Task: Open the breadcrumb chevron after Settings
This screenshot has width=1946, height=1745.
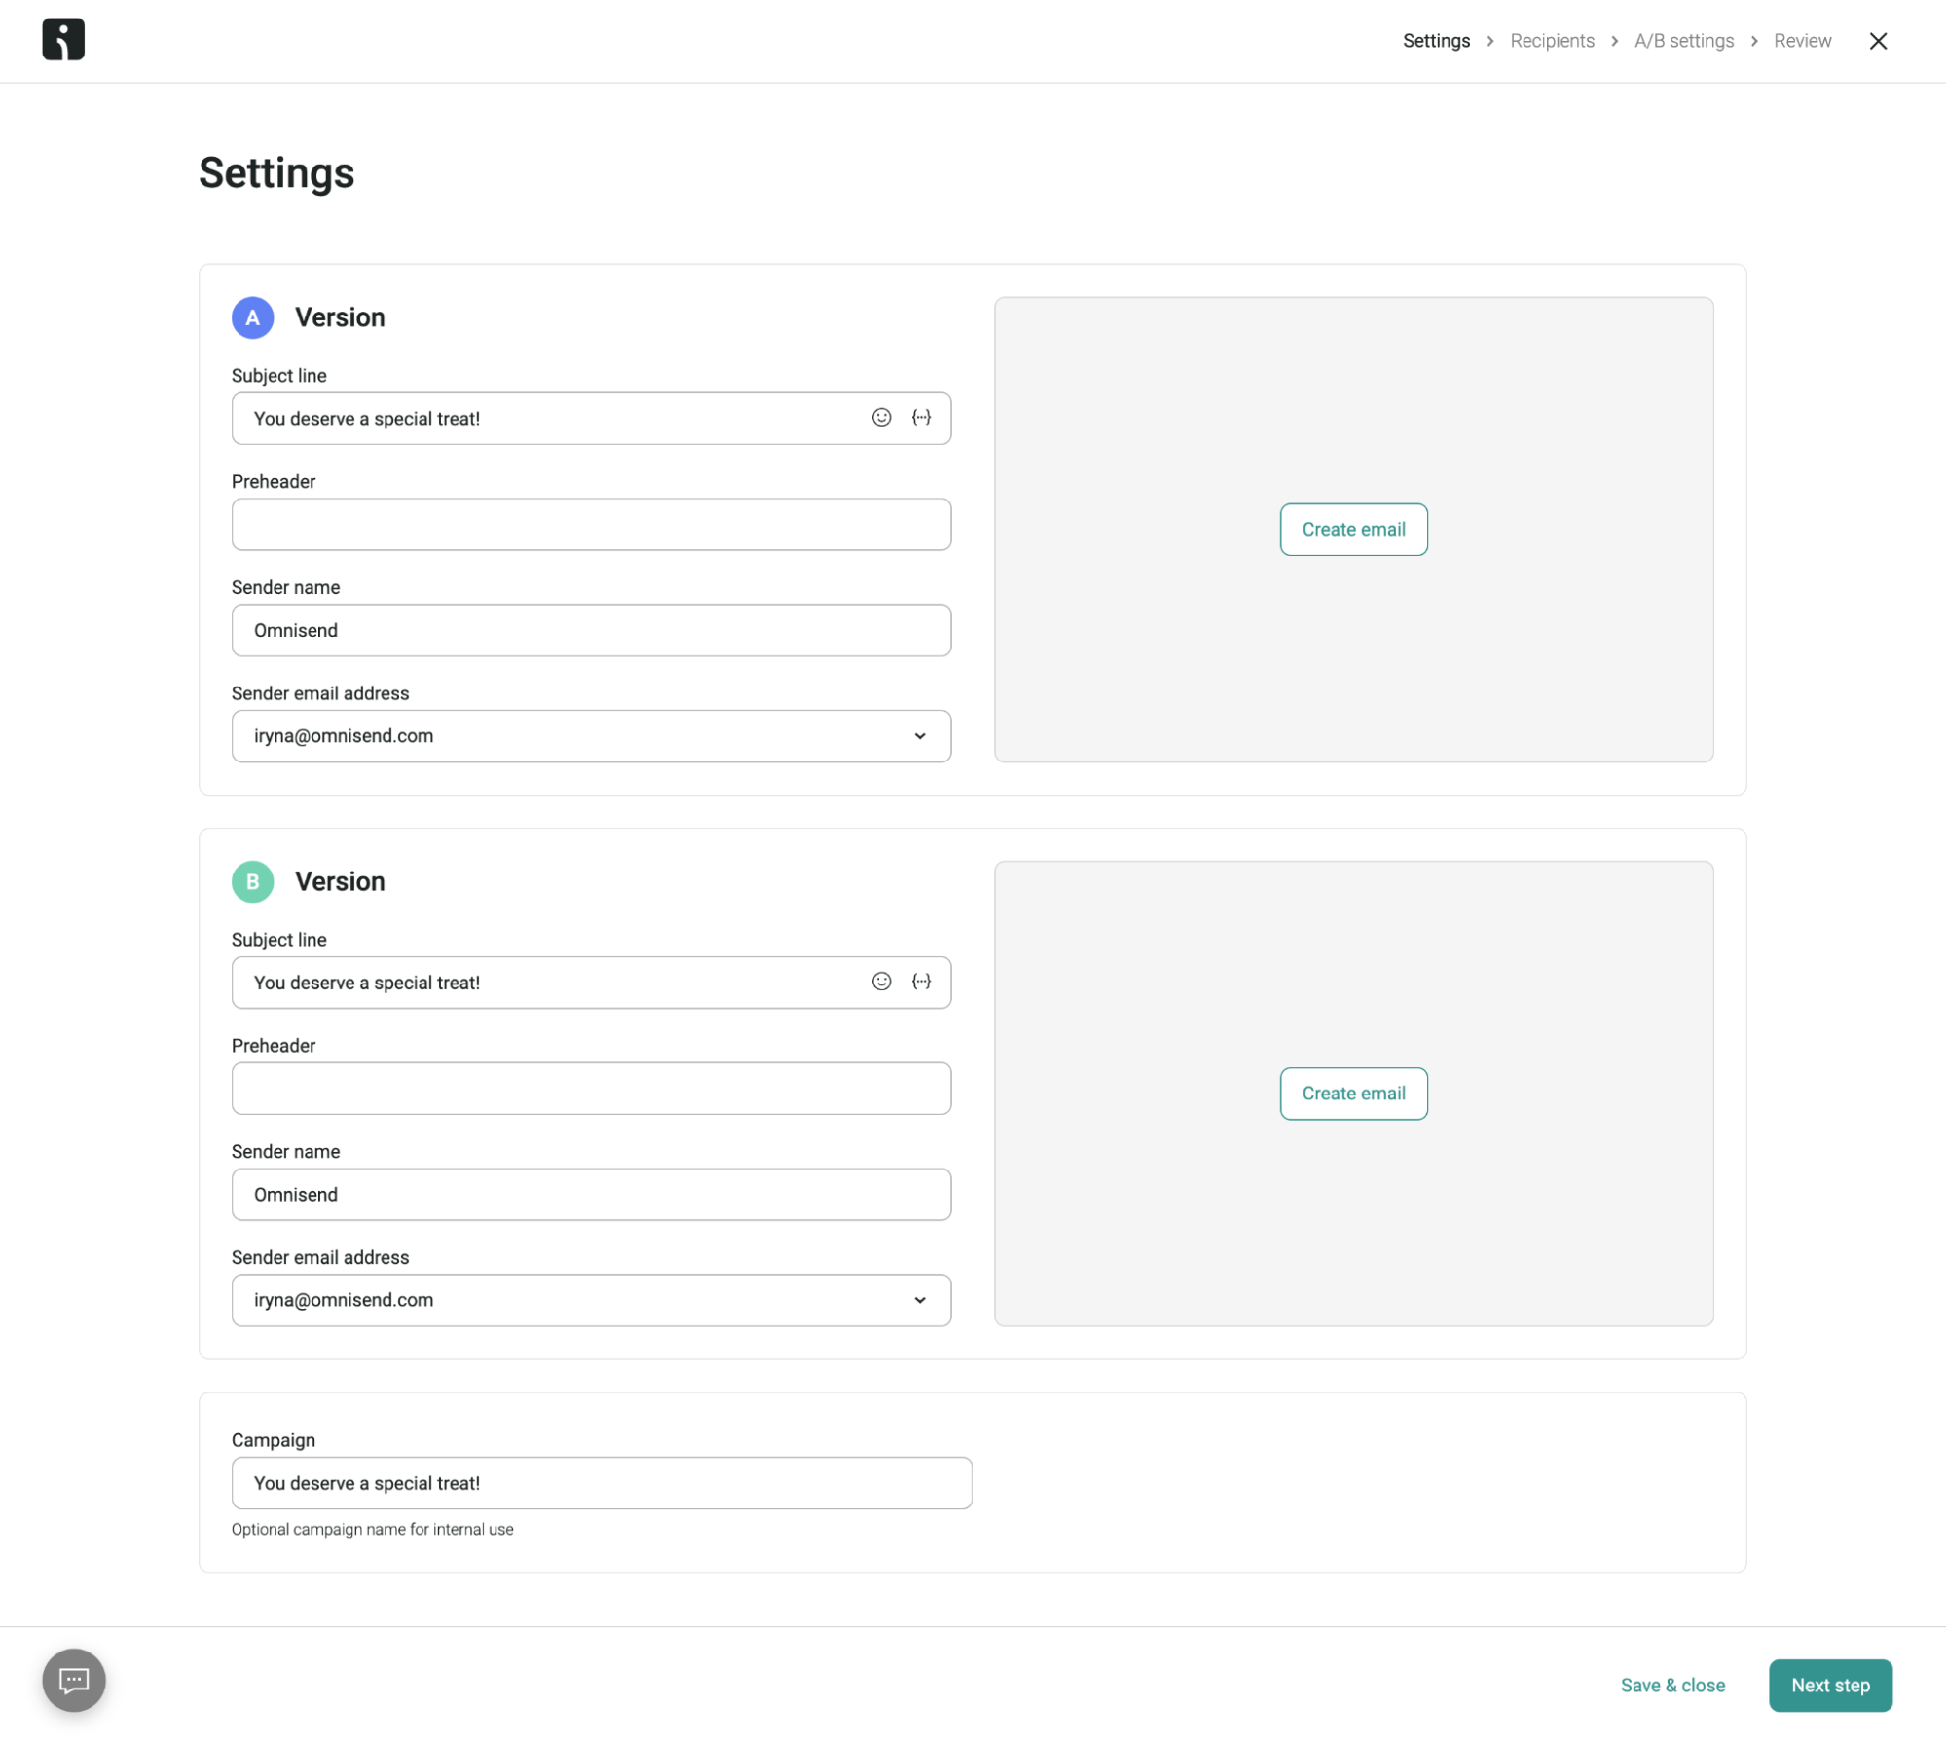Action: pyautogui.click(x=1489, y=41)
